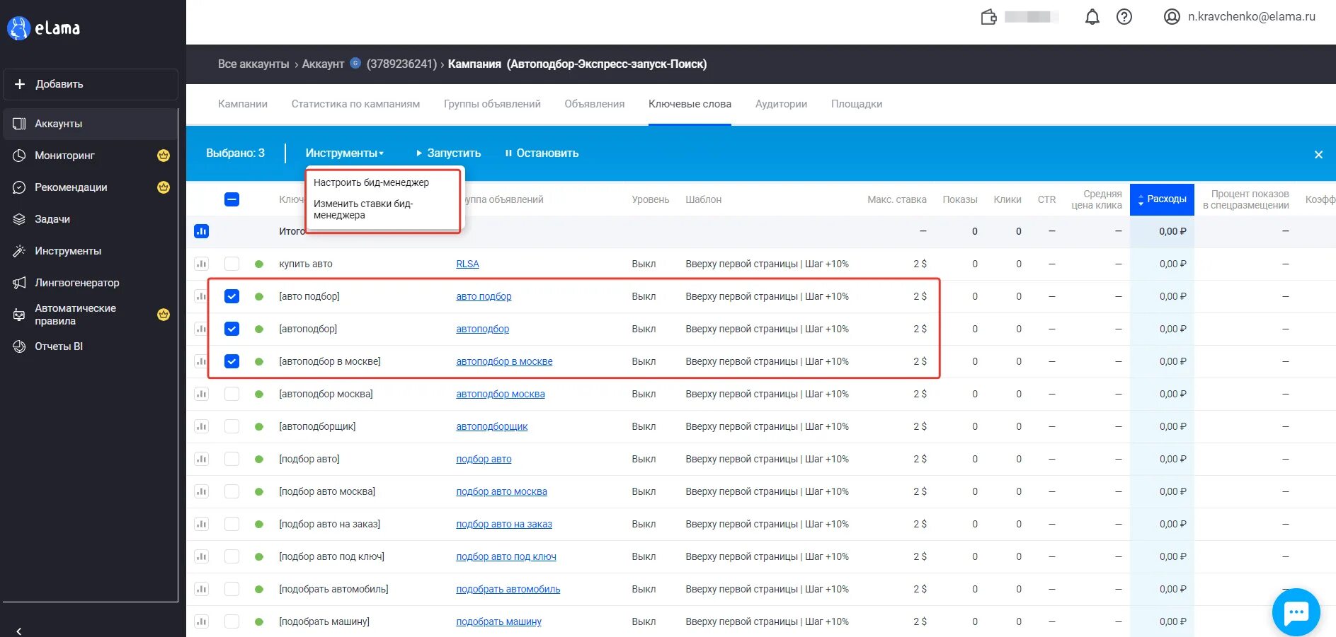Screen dimensions: 1336x637
Task: Show statistics chart for купить авто row
Action: coord(202,264)
